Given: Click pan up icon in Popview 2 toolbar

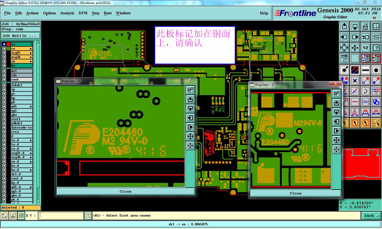Looking at the screenshot, I should 336,103.
